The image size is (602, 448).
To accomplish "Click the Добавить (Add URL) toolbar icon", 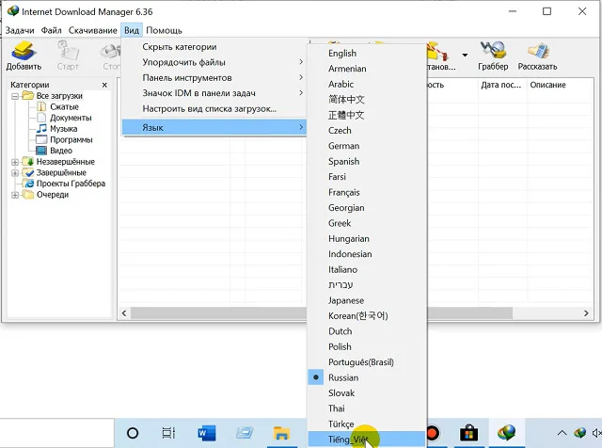I will (x=24, y=56).
